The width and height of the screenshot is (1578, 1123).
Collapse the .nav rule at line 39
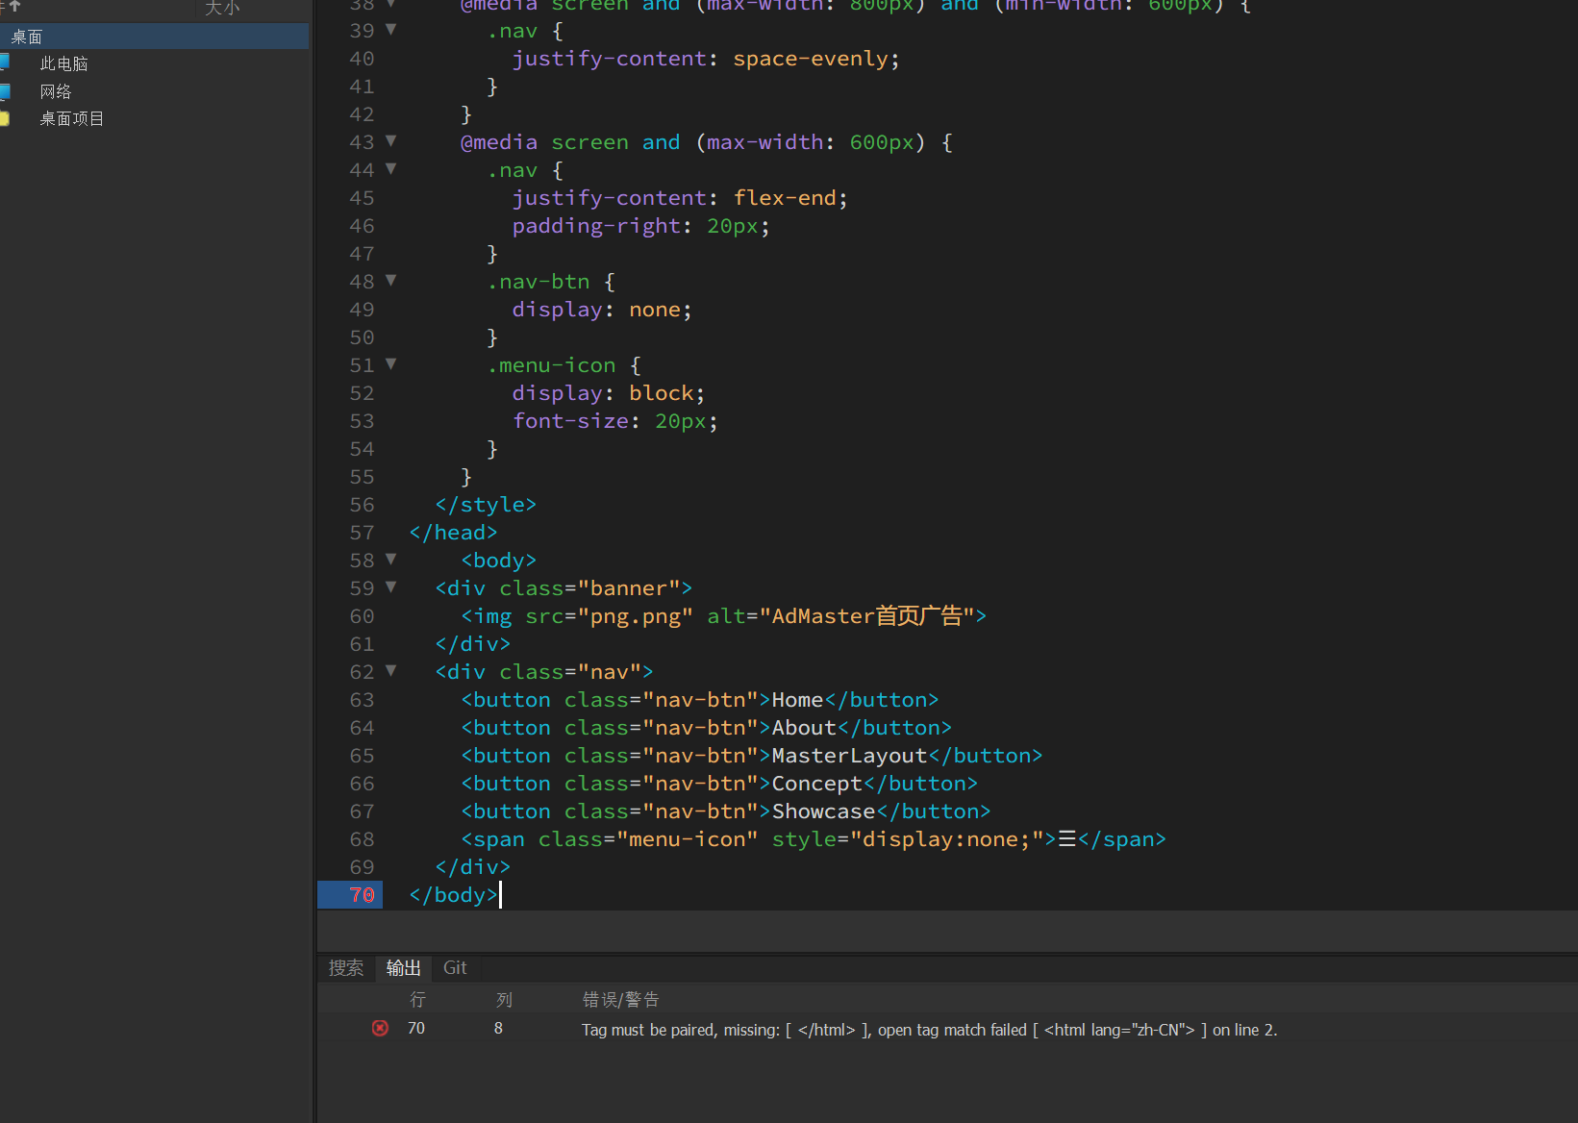[391, 29]
